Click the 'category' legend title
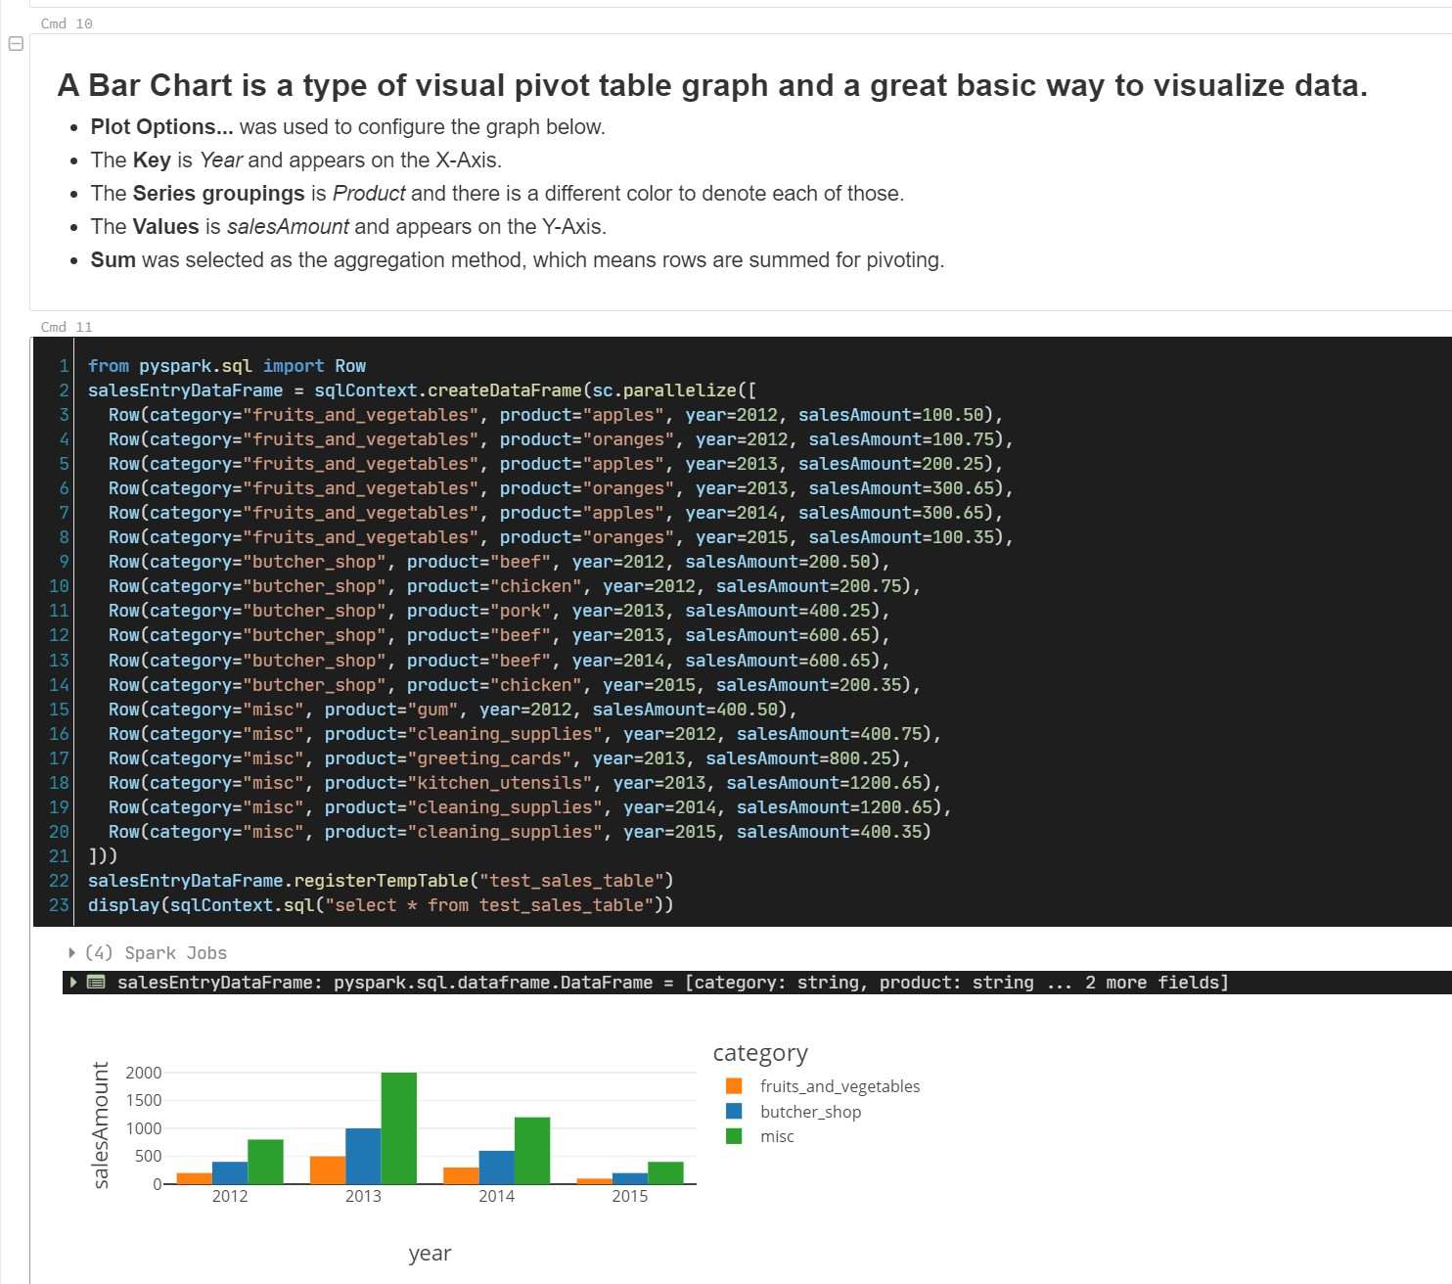Image resolution: width=1452 pixels, height=1284 pixels. 759,1052
